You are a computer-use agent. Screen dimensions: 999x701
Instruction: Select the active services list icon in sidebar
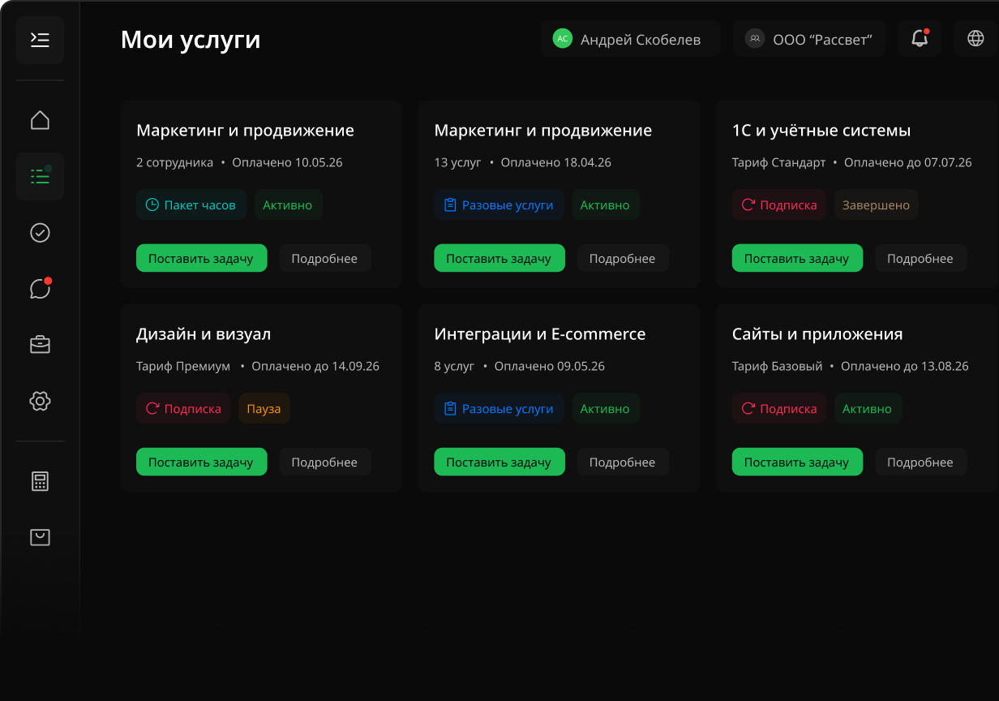[x=40, y=176]
